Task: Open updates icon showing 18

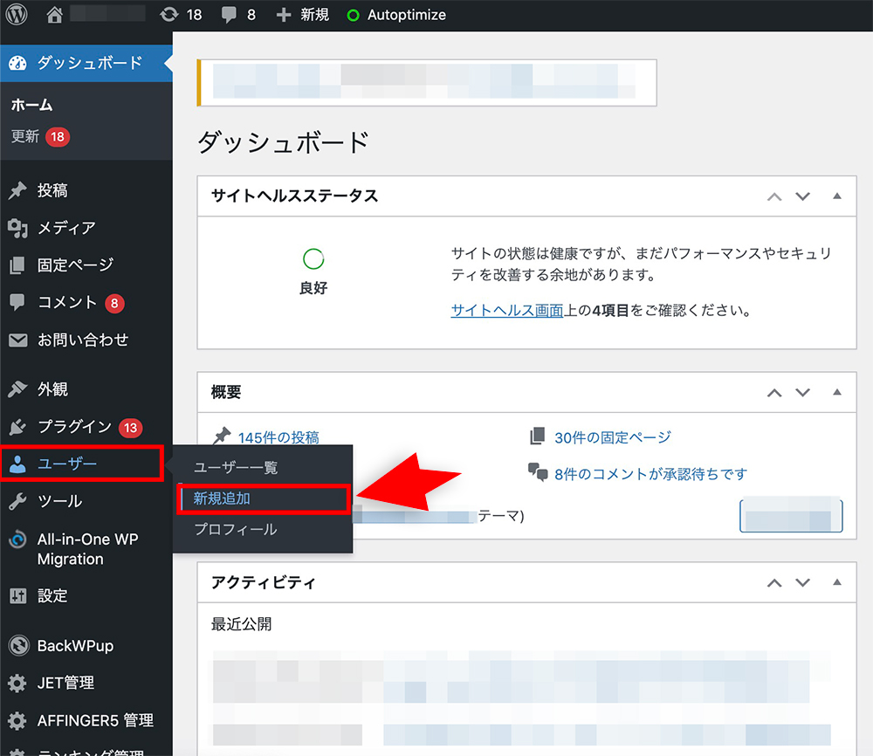Action: click(169, 15)
